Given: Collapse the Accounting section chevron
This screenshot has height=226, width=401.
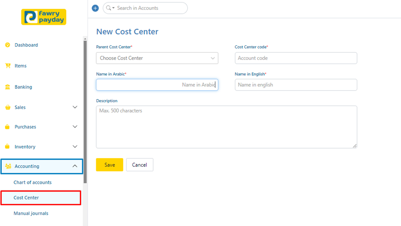Looking at the screenshot, I should (75, 166).
